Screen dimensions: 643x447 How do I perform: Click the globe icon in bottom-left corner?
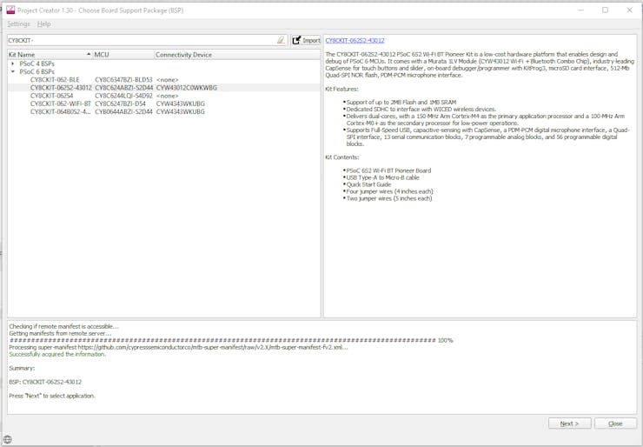point(7,439)
